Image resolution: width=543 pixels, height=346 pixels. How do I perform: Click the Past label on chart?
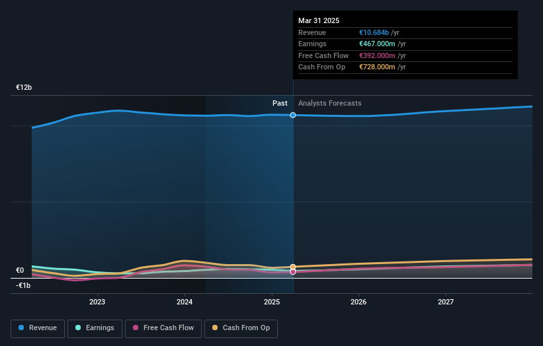point(280,103)
